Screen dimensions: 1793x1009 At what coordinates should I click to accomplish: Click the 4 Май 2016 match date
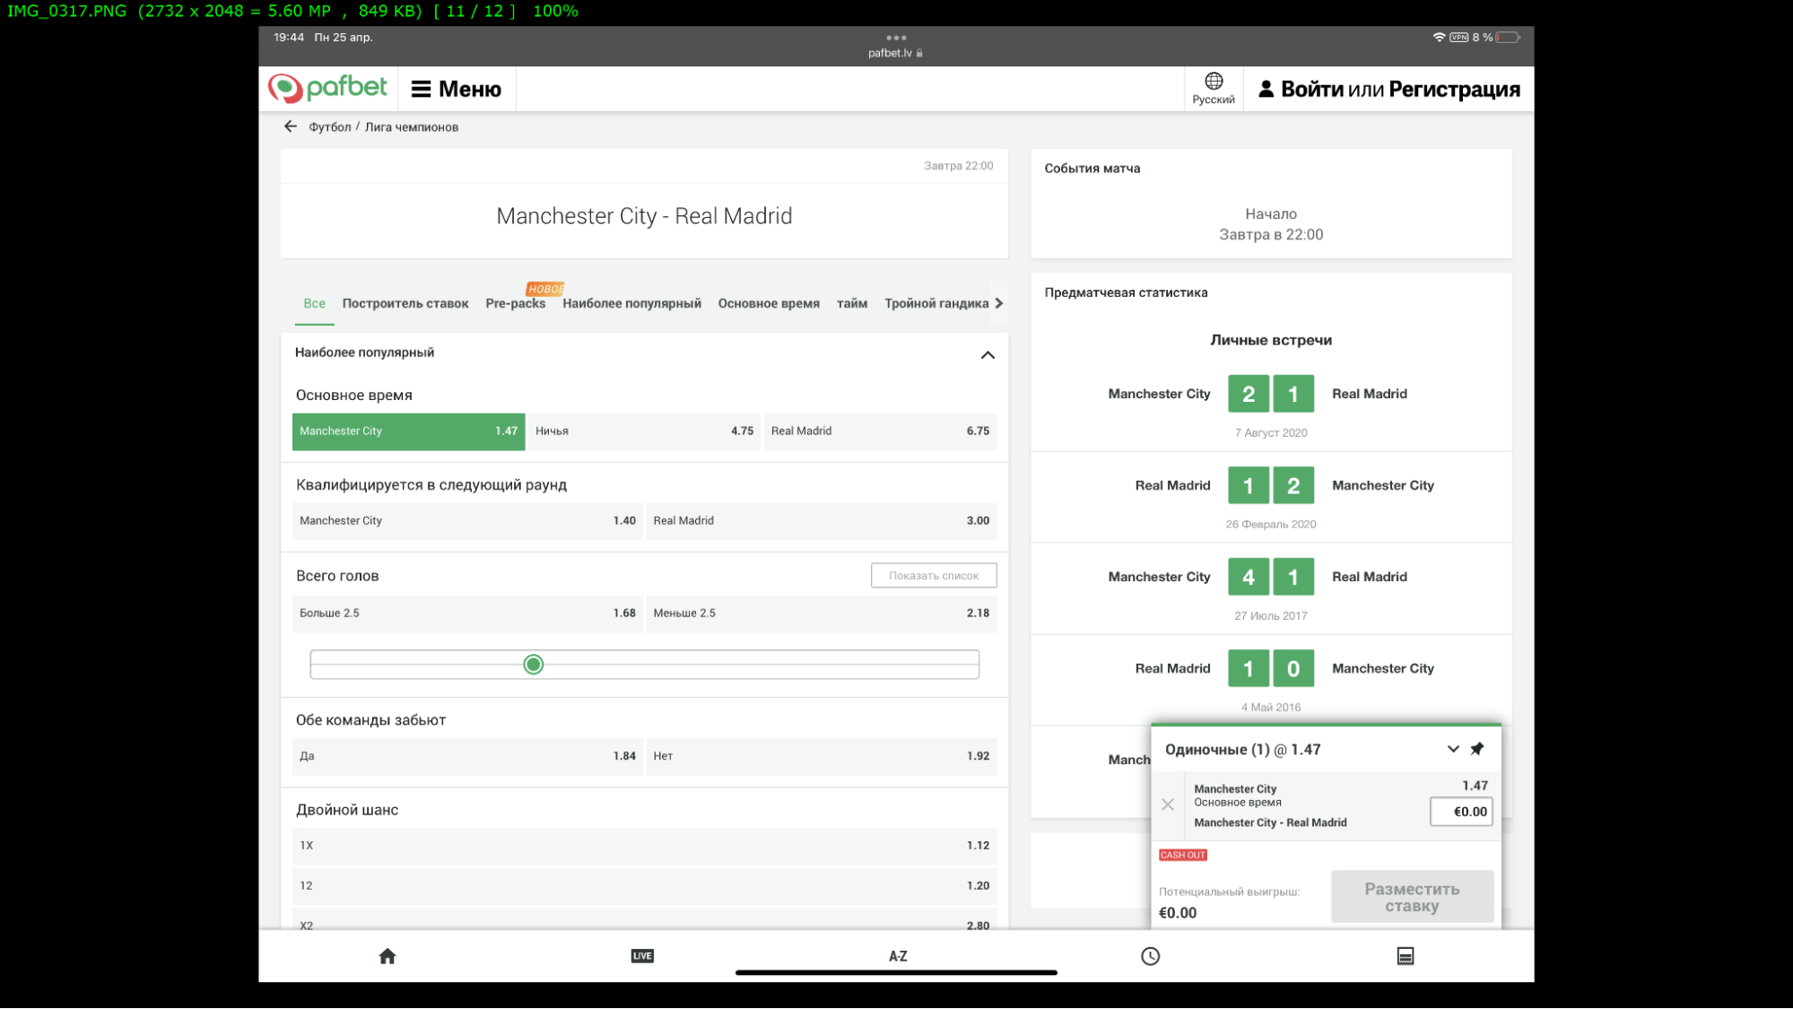[1271, 708]
